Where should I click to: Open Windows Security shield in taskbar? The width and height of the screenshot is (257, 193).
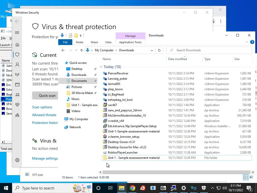[204, 188]
